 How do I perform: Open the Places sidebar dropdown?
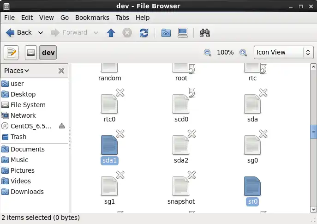17,71
